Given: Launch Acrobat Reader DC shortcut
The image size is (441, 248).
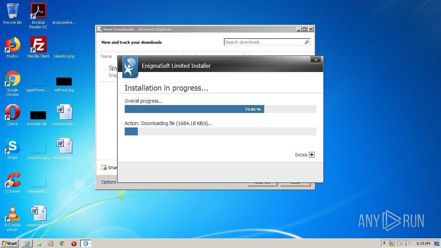Looking at the screenshot, I should click(x=38, y=15).
